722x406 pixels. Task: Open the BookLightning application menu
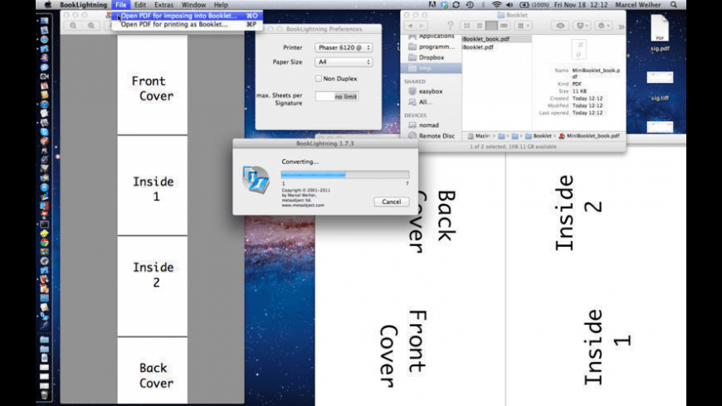tap(83, 5)
